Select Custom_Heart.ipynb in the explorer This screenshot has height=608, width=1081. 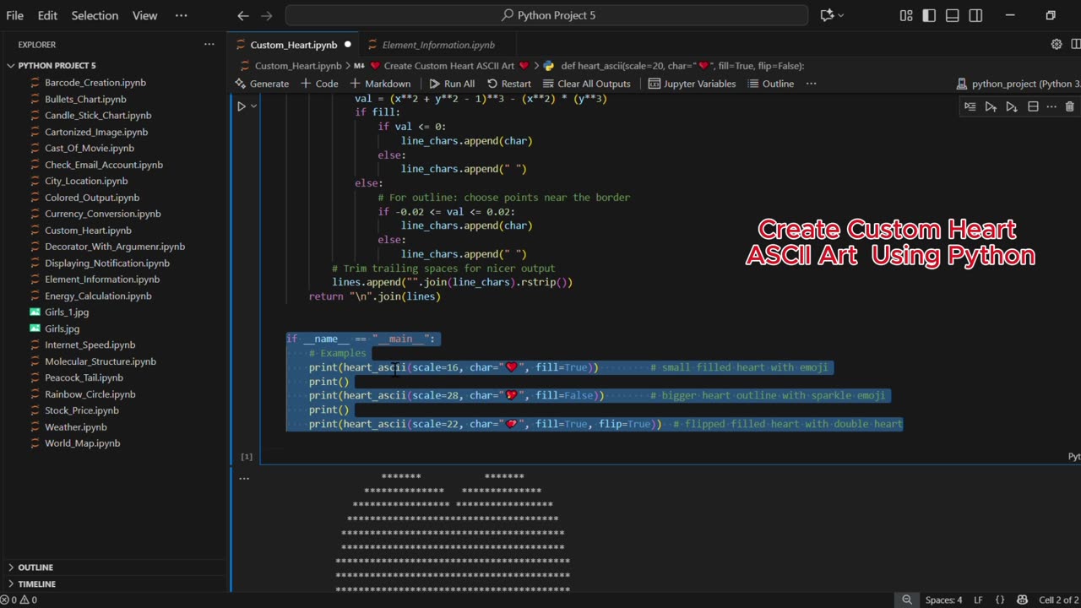(88, 230)
